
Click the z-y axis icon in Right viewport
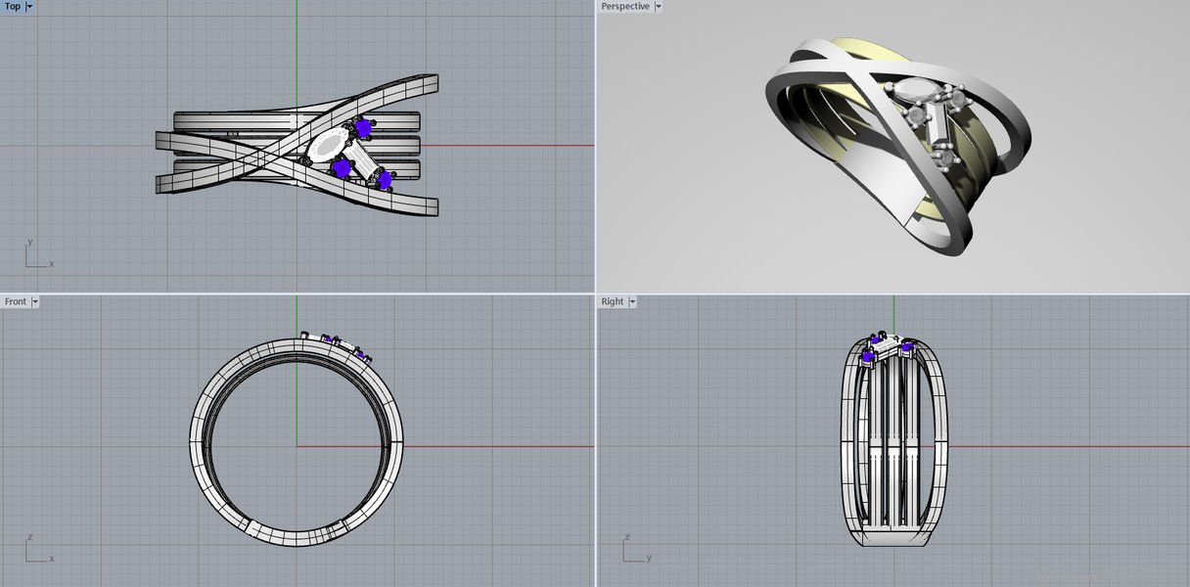(636, 549)
